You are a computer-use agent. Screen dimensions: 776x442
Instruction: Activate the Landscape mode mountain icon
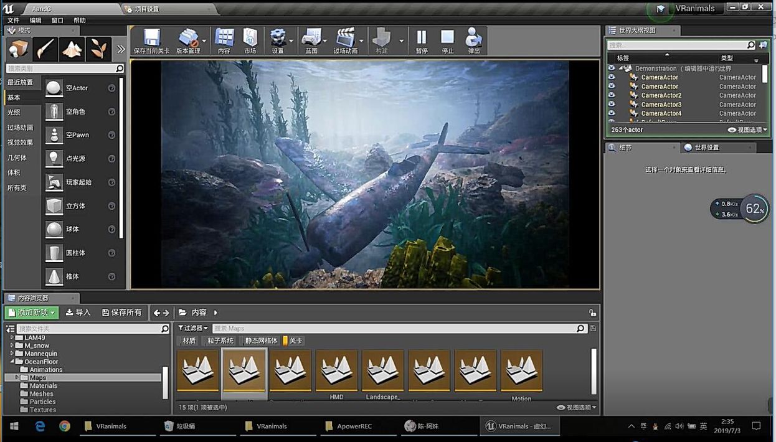click(72, 49)
